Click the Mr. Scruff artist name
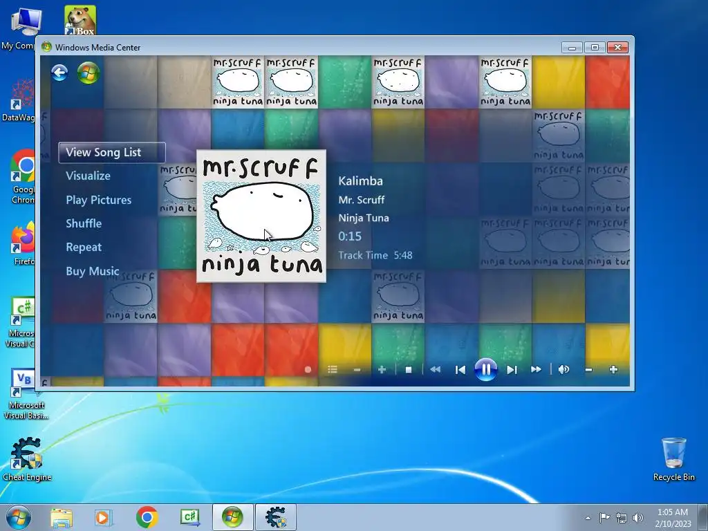The image size is (708, 531). tap(361, 200)
